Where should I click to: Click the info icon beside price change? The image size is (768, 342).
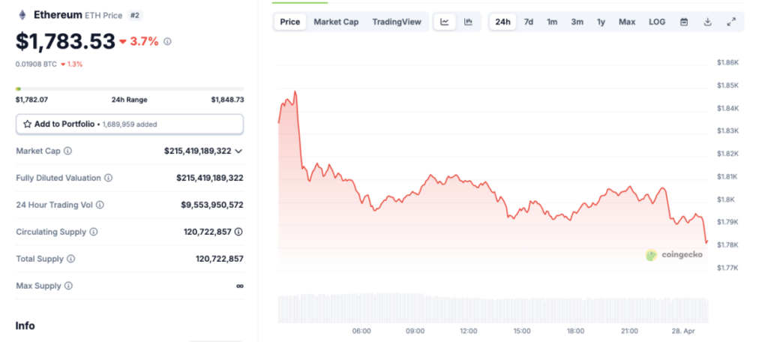tap(167, 41)
